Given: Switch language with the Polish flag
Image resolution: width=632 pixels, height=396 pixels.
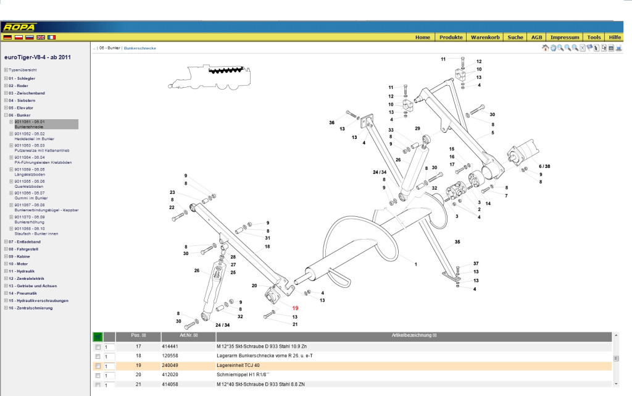Looking at the screenshot, I should coord(19,37).
